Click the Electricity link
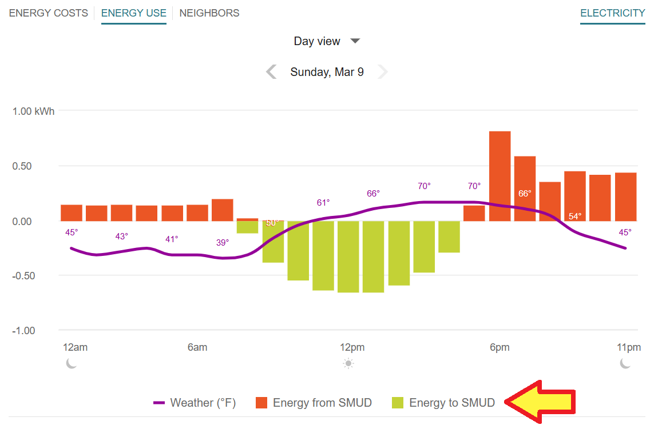This screenshot has width=662, height=429. pyautogui.click(x=612, y=13)
